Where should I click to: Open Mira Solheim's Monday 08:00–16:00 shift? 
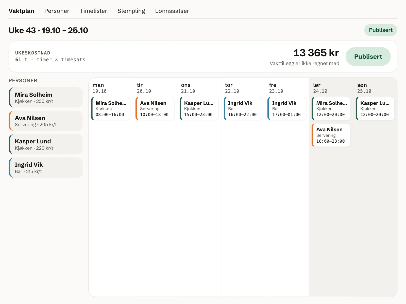111,108
